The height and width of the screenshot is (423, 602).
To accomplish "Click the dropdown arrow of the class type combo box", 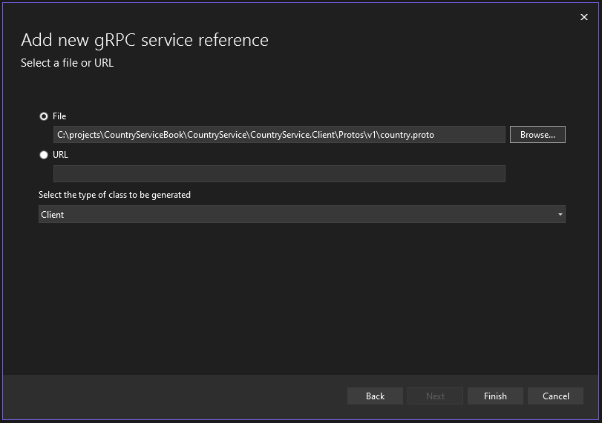I will (560, 215).
